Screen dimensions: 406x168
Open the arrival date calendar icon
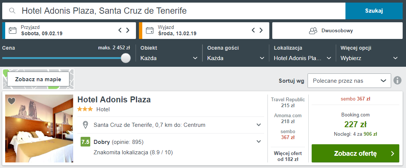click(12, 30)
